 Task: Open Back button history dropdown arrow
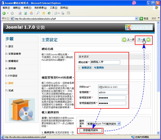(x=8, y=13)
